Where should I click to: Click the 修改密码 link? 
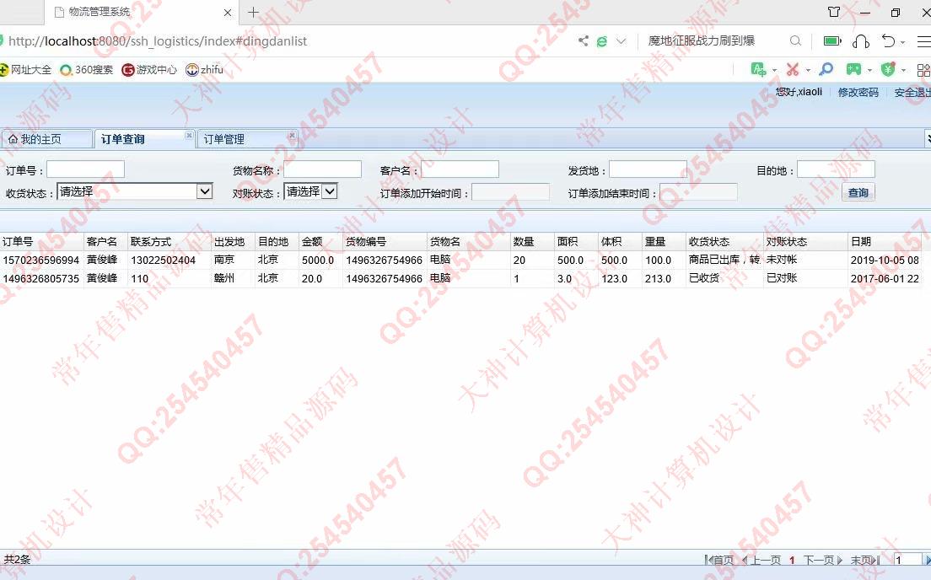(x=858, y=92)
